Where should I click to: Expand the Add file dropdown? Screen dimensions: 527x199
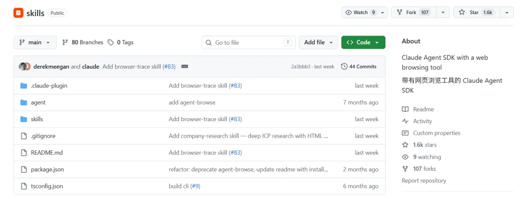[318, 42]
